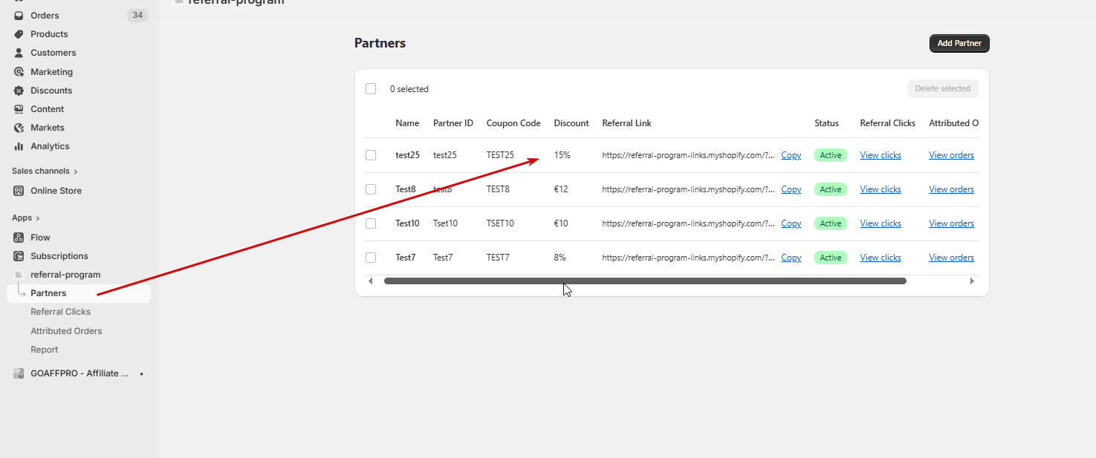View clicks for Test10 partner
The image size is (1096, 458).
[880, 223]
